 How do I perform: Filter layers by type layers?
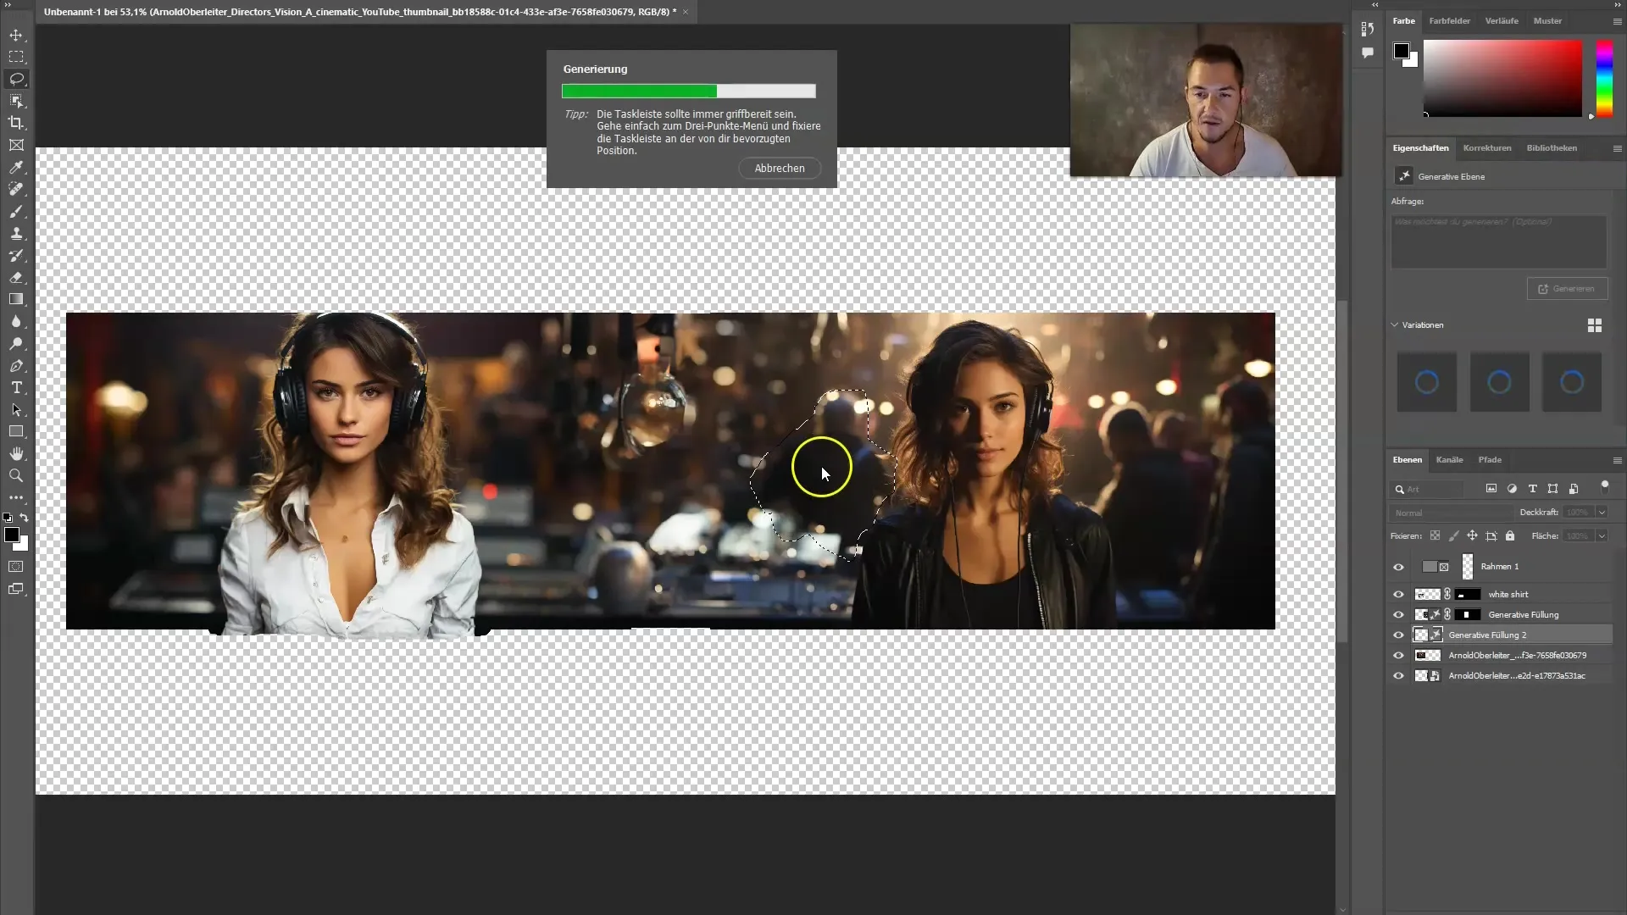point(1532,489)
